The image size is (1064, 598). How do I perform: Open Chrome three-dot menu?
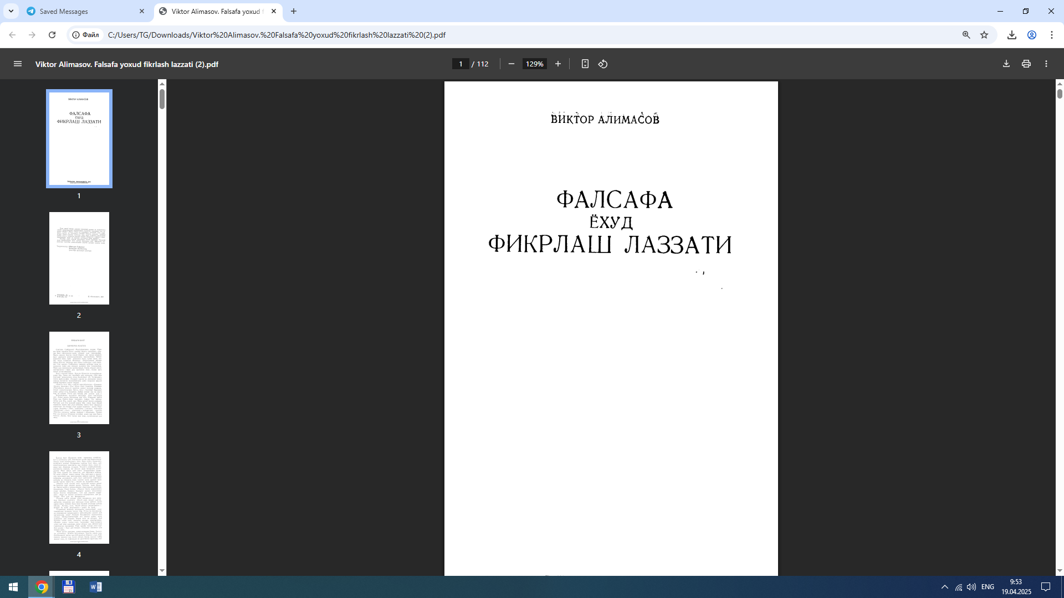(x=1052, y=35)
